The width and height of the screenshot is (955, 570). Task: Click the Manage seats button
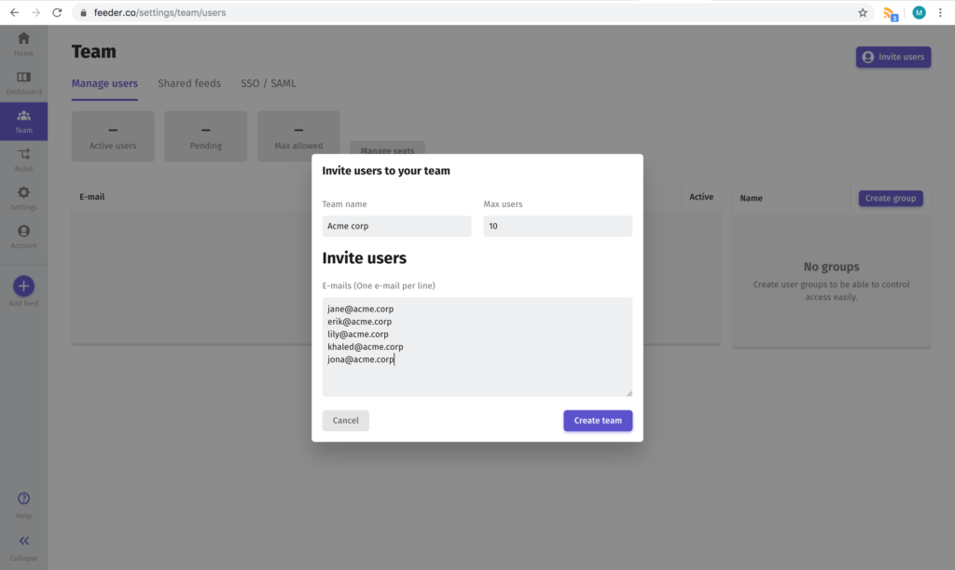click(x=387, y=149)
